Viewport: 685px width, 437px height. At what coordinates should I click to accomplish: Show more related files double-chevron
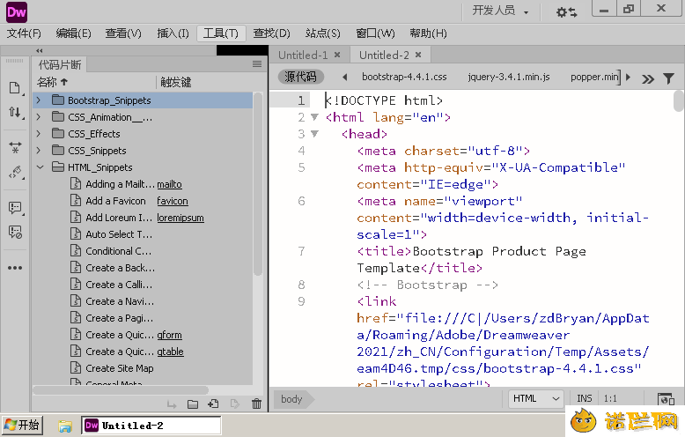point(648,78)
